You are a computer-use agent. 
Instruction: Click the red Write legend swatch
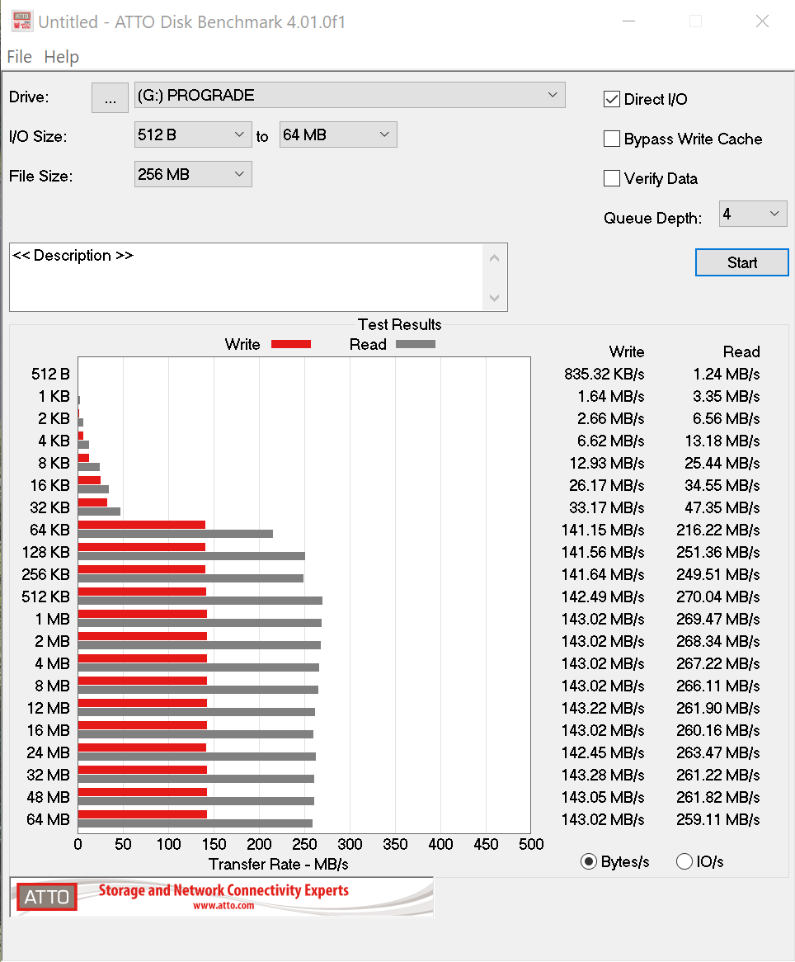pos(290,344)
